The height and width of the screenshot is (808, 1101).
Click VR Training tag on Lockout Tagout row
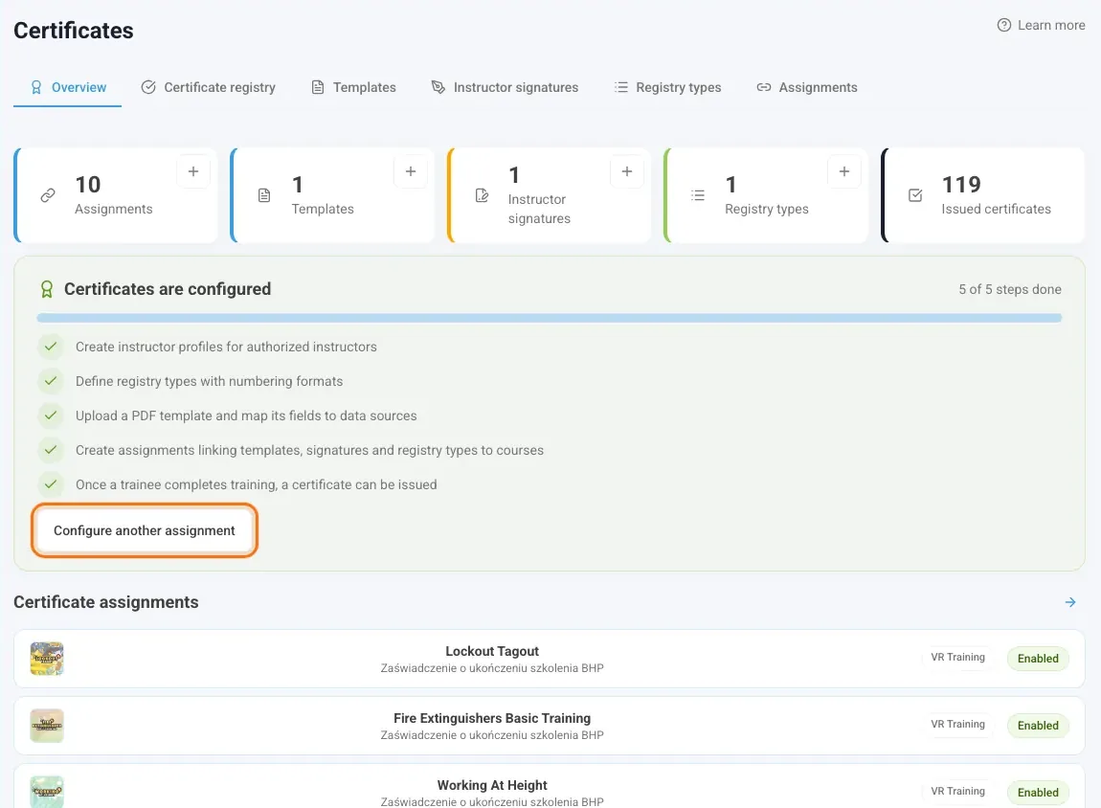pyautogui.click(x=957, y=657)
